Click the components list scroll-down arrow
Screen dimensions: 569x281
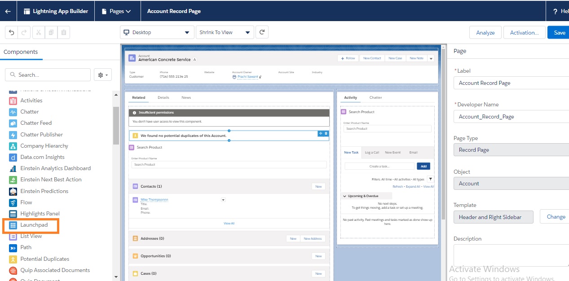[x=116, y=277]
